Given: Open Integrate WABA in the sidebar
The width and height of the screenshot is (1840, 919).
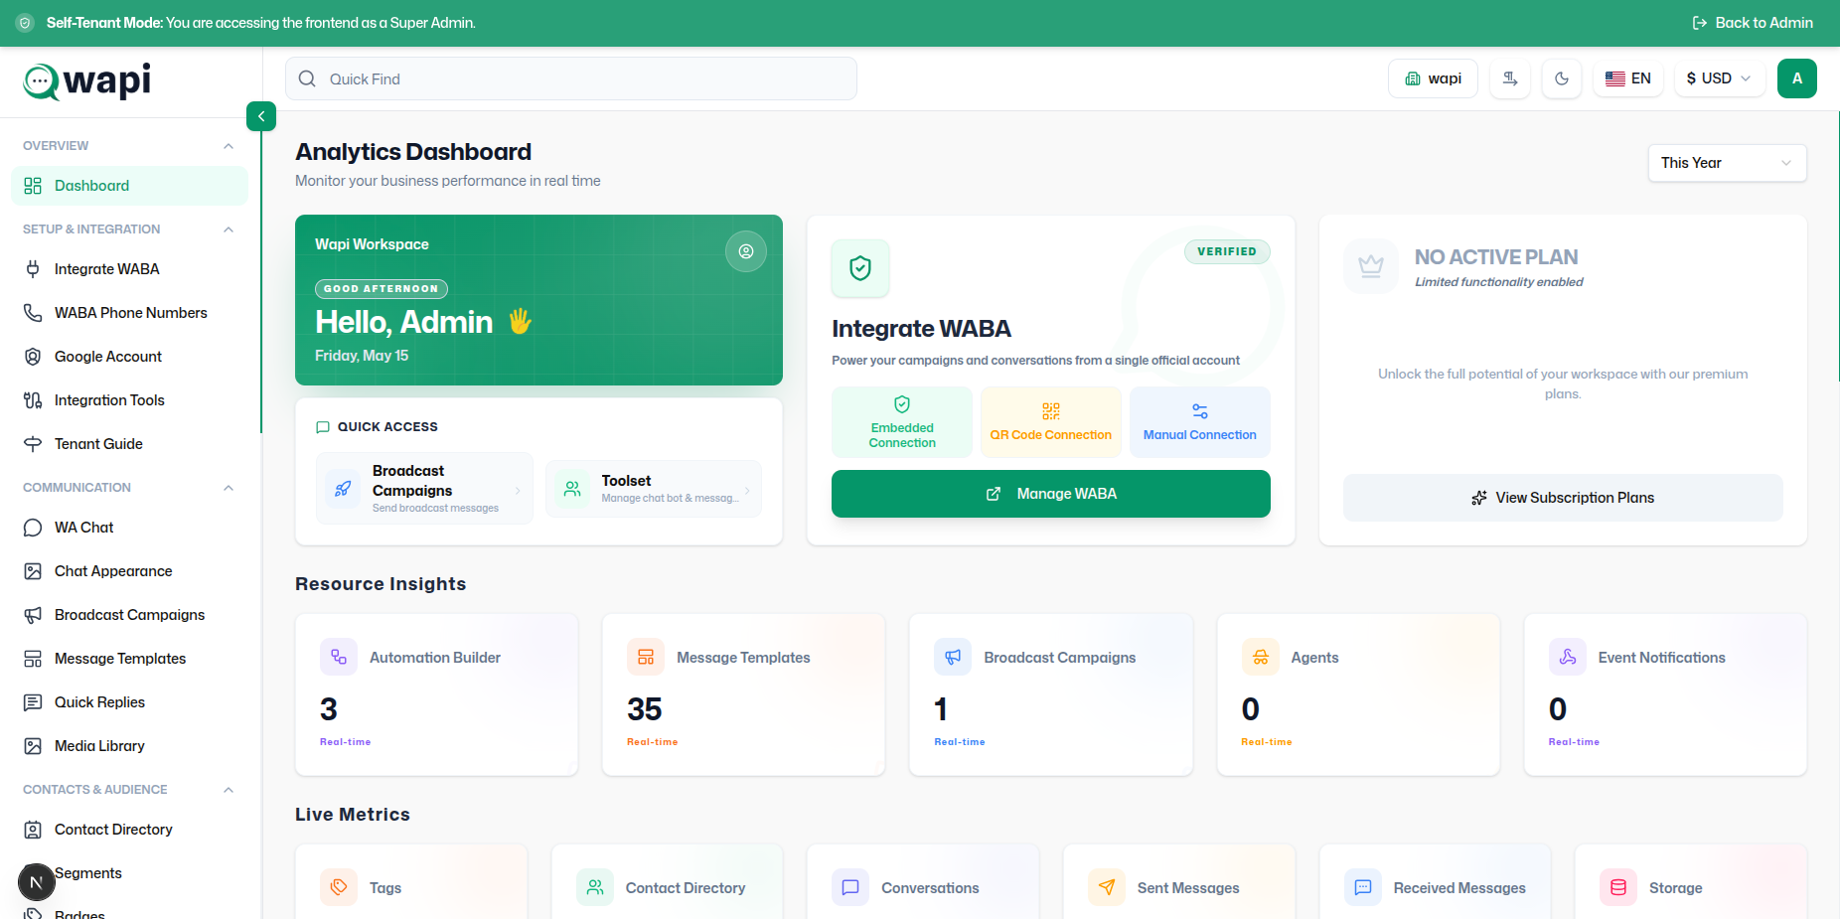Looking at the screenshot, I should click(x=129, y=269).
